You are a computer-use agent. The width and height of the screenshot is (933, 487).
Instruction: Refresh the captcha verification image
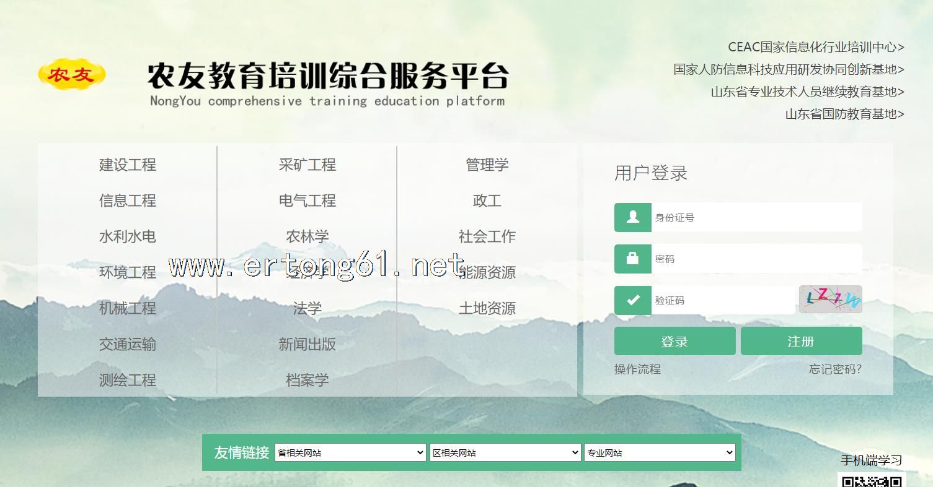click(x=830, y=300)
